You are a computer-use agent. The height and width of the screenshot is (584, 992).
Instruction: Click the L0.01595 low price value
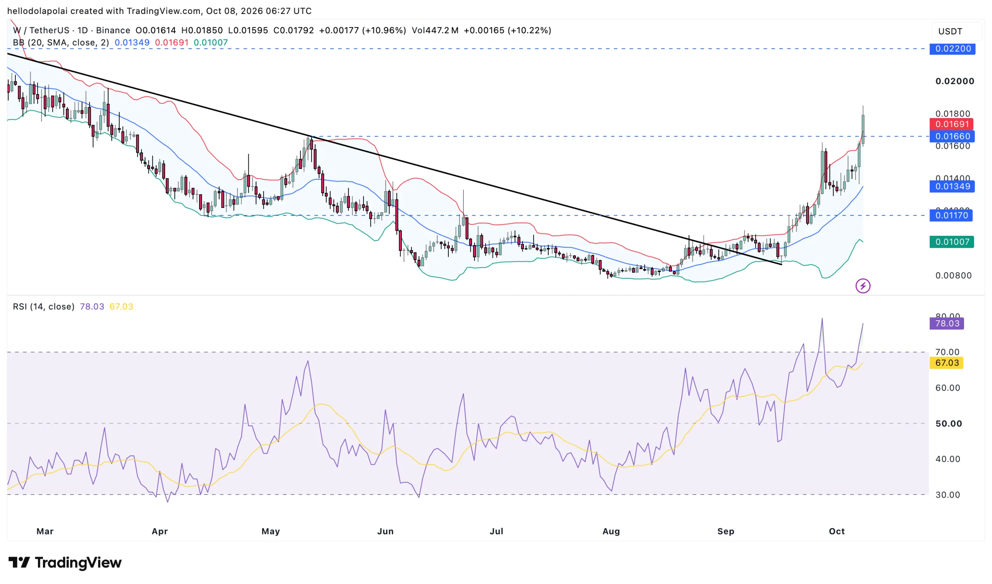(x=248, y=30)
